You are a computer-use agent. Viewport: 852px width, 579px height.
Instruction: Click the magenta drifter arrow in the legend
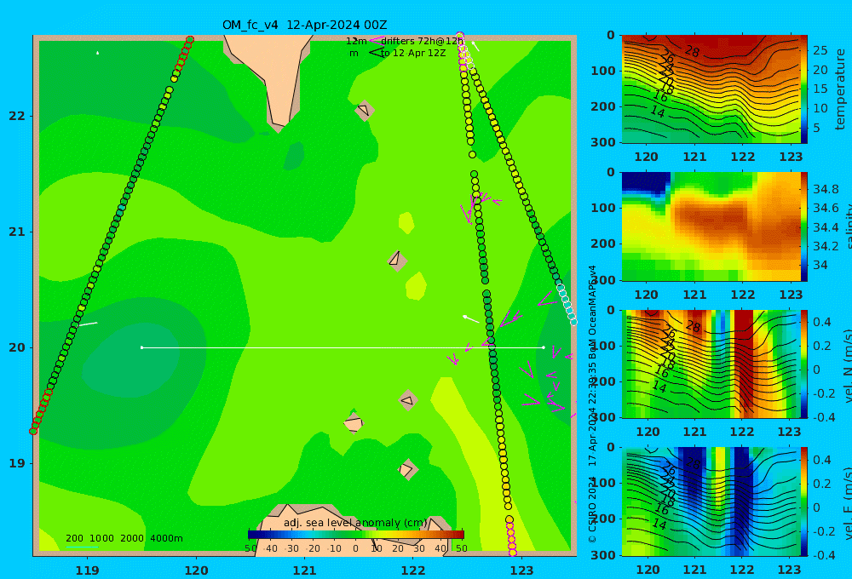coord(377,41)
